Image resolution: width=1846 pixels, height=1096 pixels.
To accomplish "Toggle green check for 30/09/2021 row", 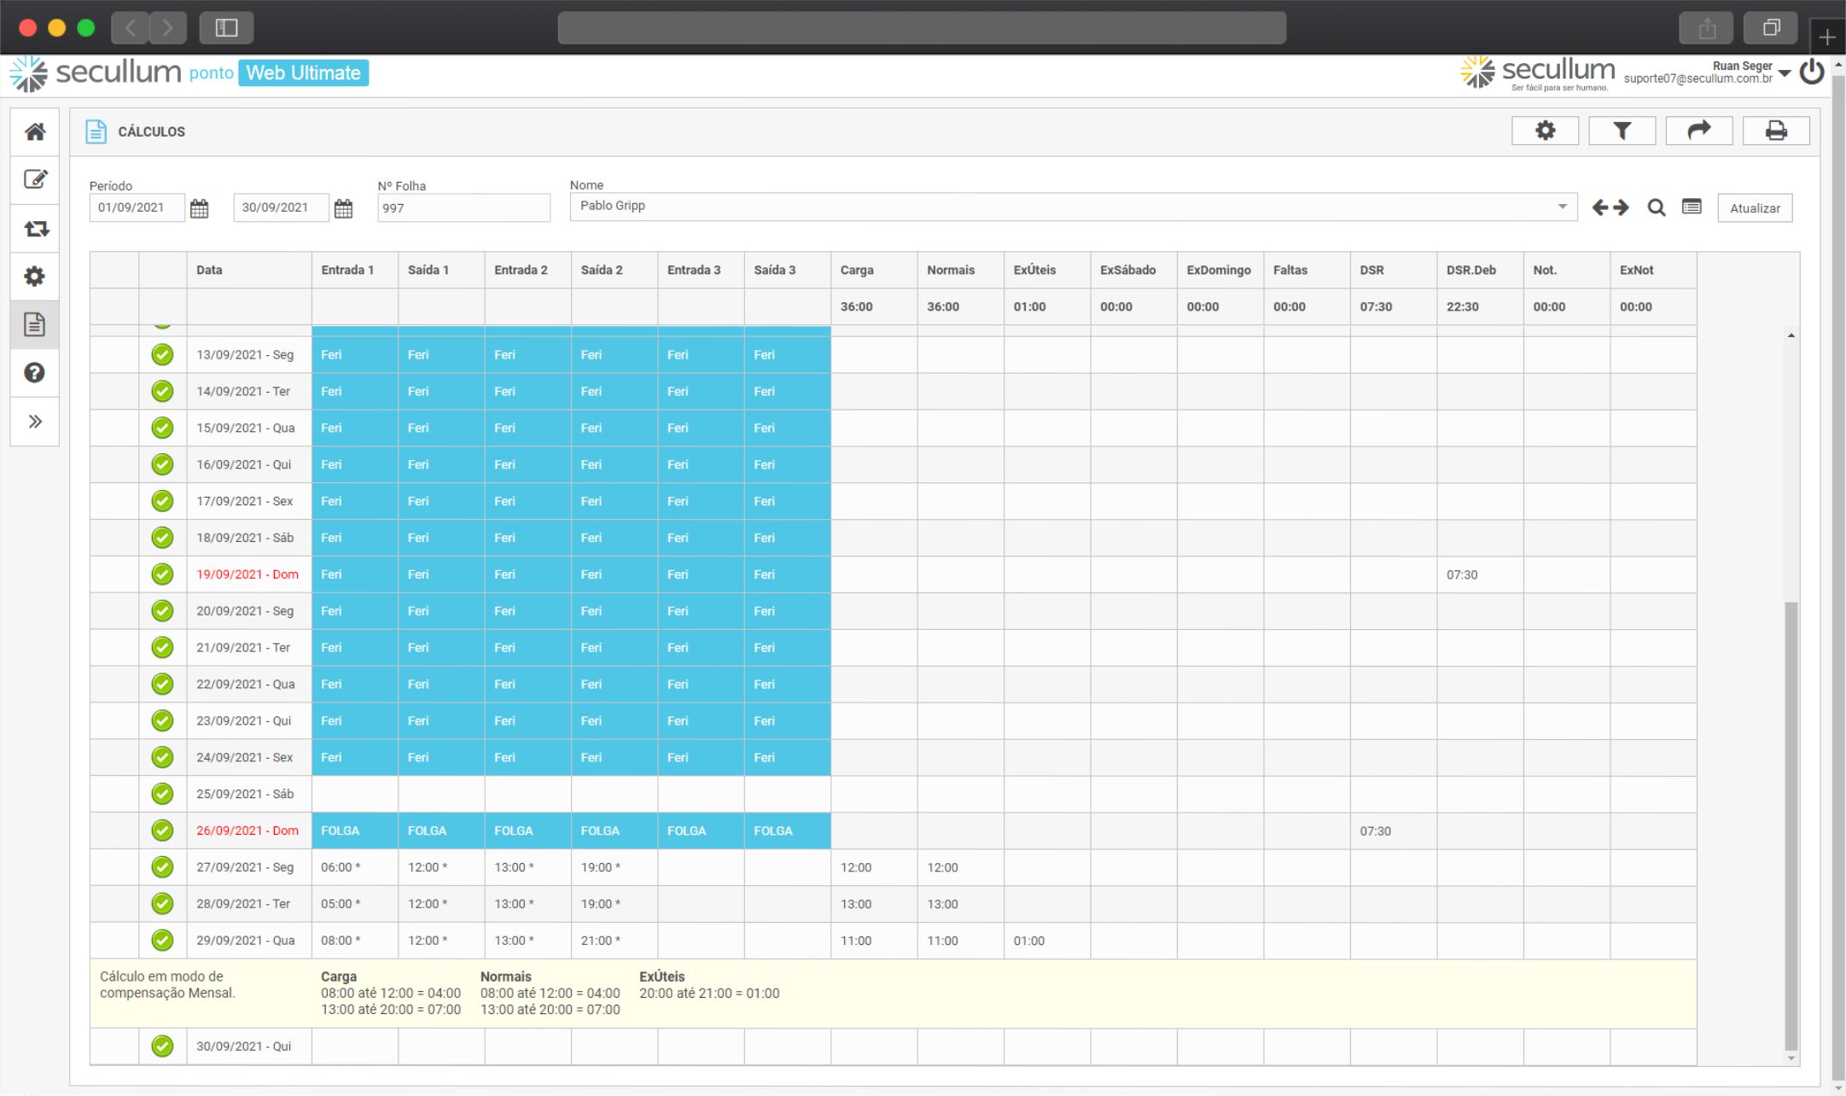I will [162, 1046].
